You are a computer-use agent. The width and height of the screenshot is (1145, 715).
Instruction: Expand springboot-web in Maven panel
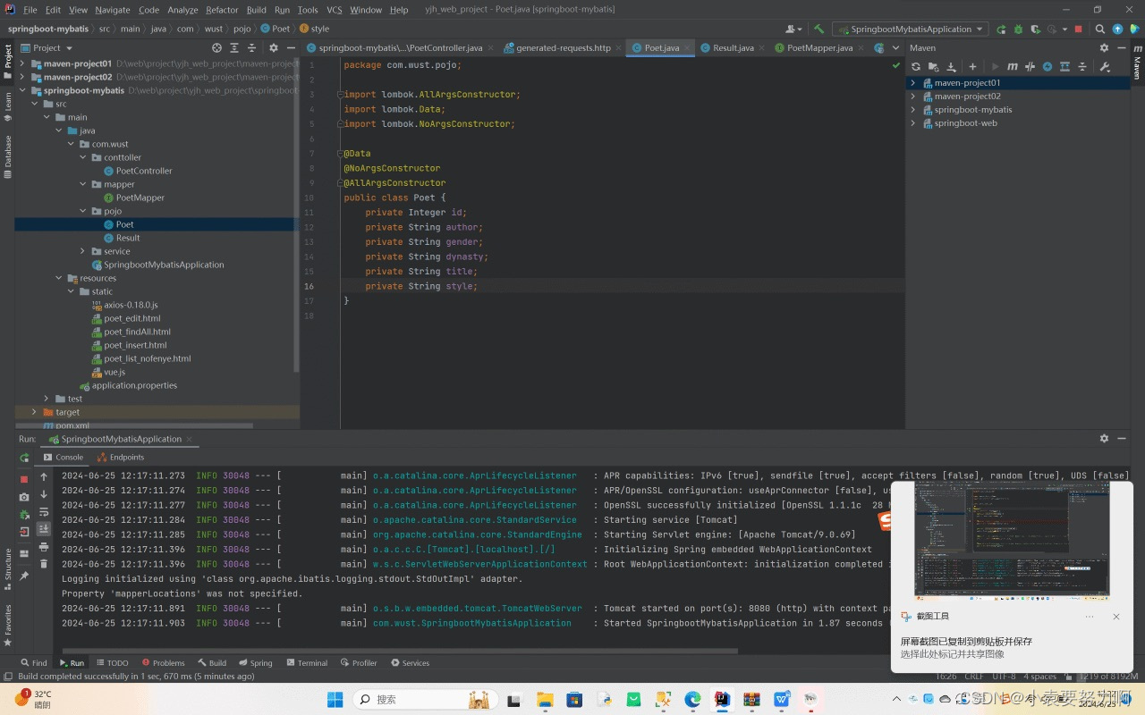coord(912,123)
